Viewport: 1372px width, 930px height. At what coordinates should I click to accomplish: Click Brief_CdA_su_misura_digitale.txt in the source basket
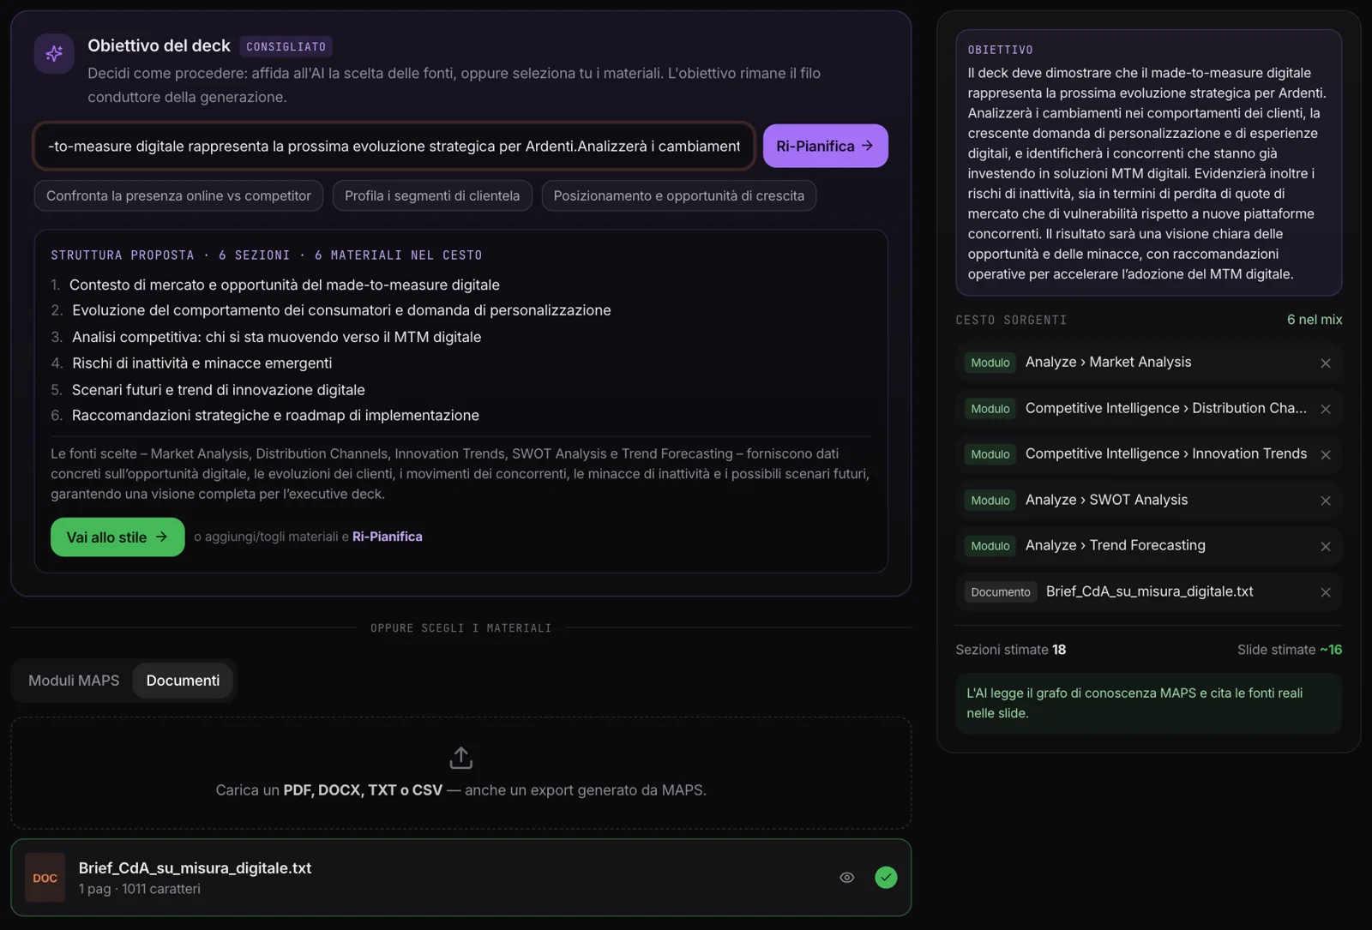click(x=1148, y=592)
